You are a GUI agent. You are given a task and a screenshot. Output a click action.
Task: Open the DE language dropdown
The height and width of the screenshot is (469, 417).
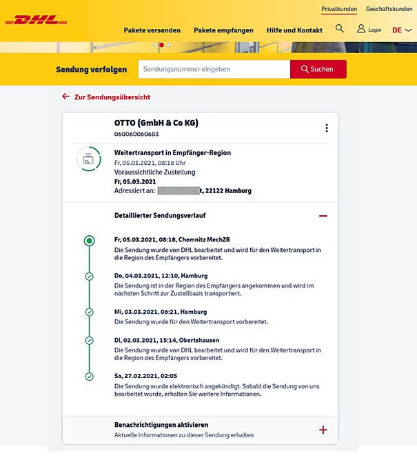click(x=402, y=30)
